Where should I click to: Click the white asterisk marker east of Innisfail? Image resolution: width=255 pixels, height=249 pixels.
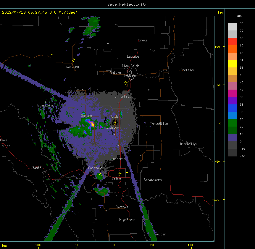pos(149,90)
